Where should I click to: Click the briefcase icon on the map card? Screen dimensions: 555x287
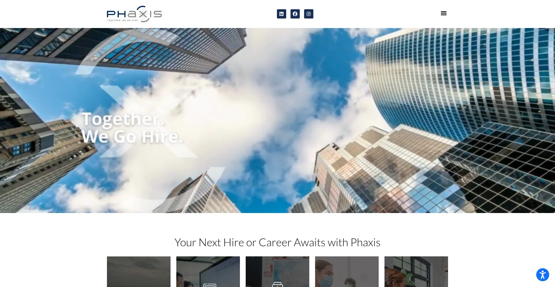click(277, 284)
